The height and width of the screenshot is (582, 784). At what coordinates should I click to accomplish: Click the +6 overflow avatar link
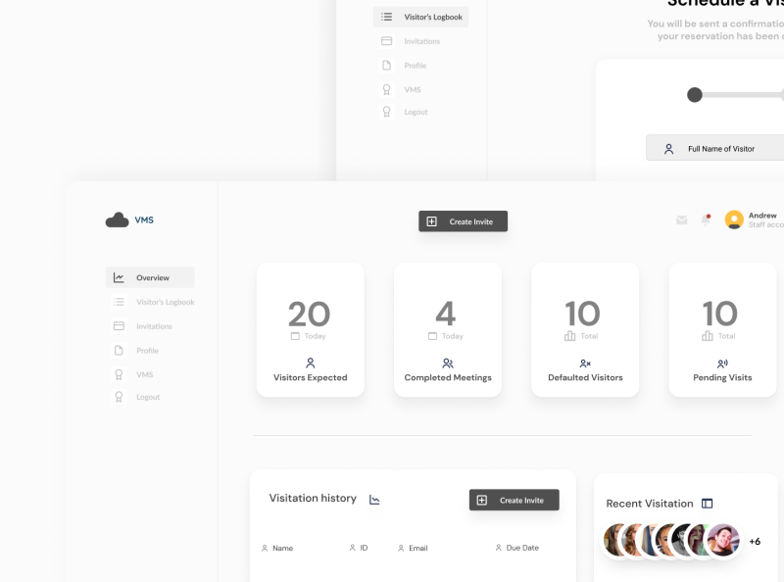[x=754, y=540]
